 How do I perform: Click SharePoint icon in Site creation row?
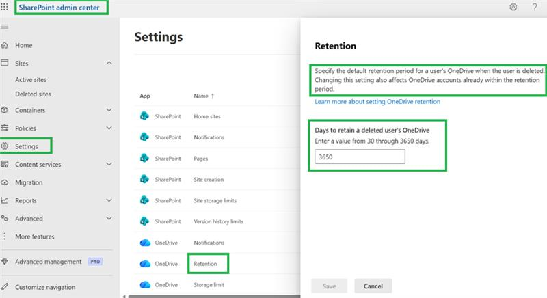tap(144, 179)
